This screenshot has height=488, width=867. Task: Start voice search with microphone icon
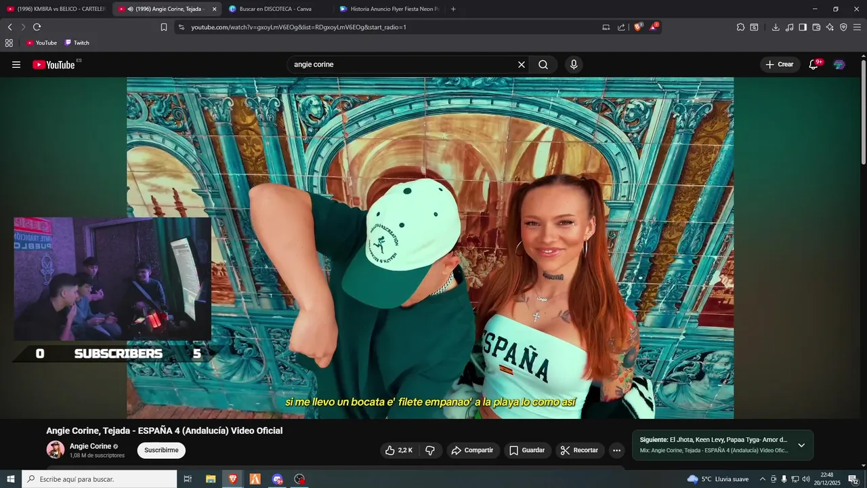point(574,64)
